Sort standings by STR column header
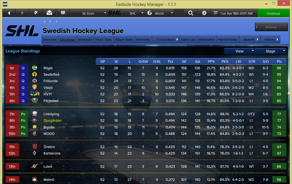 pos(252,62)
